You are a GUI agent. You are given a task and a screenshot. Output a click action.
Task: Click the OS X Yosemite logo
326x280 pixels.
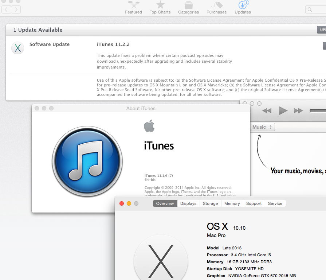click(161, 258)
